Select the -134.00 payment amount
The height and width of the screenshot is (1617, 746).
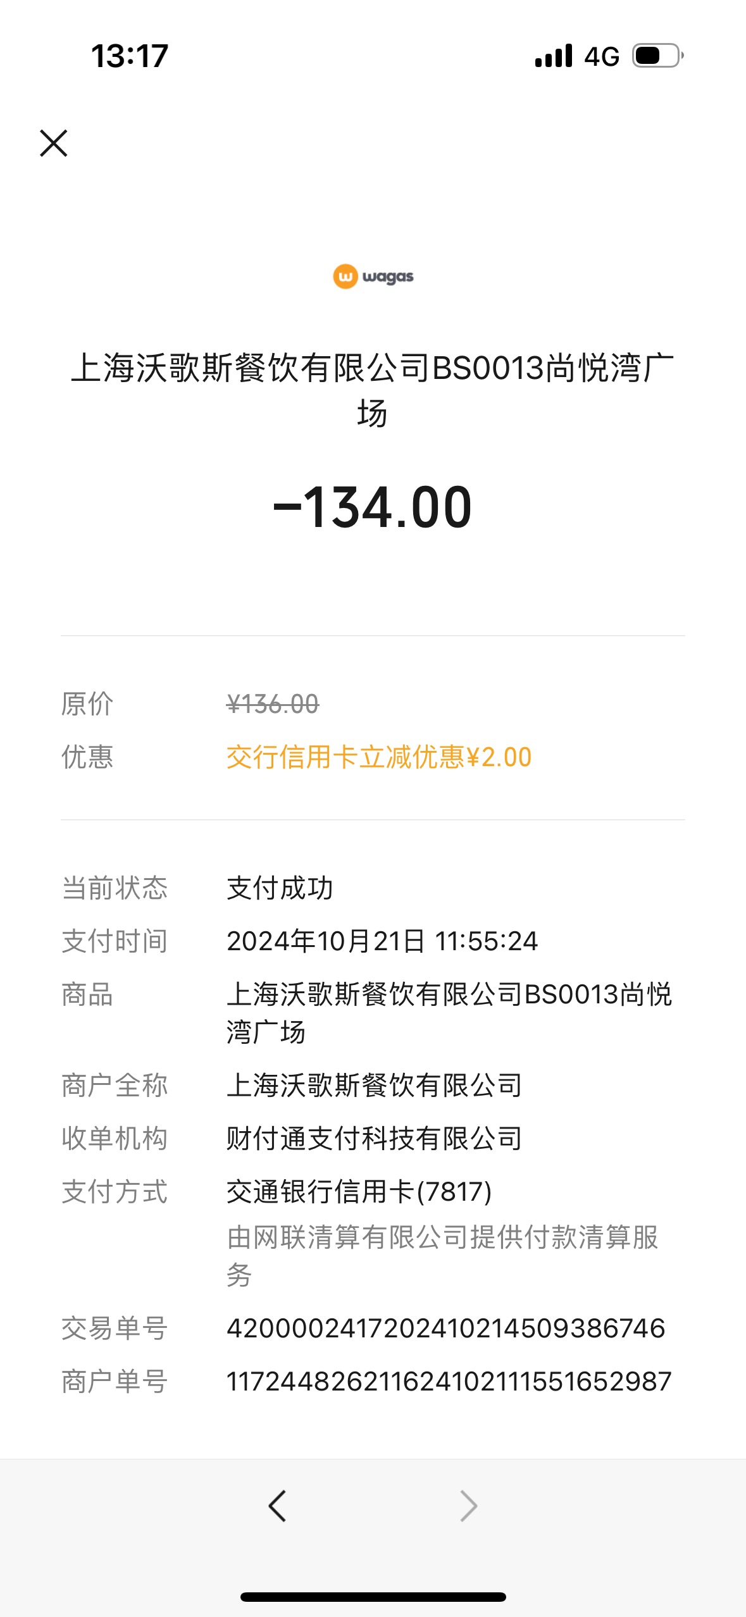click(x=373, y=507)
